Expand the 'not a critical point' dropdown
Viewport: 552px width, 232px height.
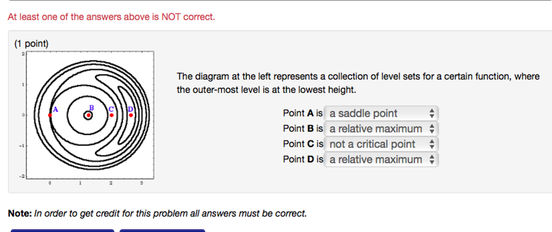coord(381,144)
